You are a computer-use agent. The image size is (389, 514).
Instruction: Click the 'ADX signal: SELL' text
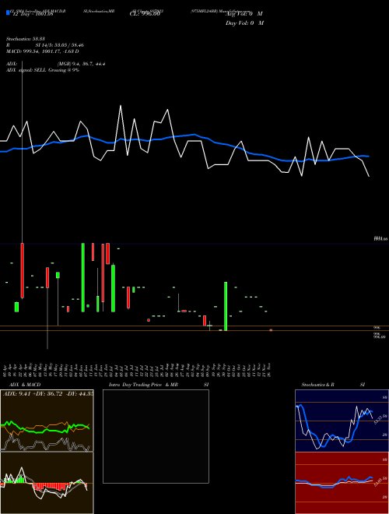click(x=26, y=70)
